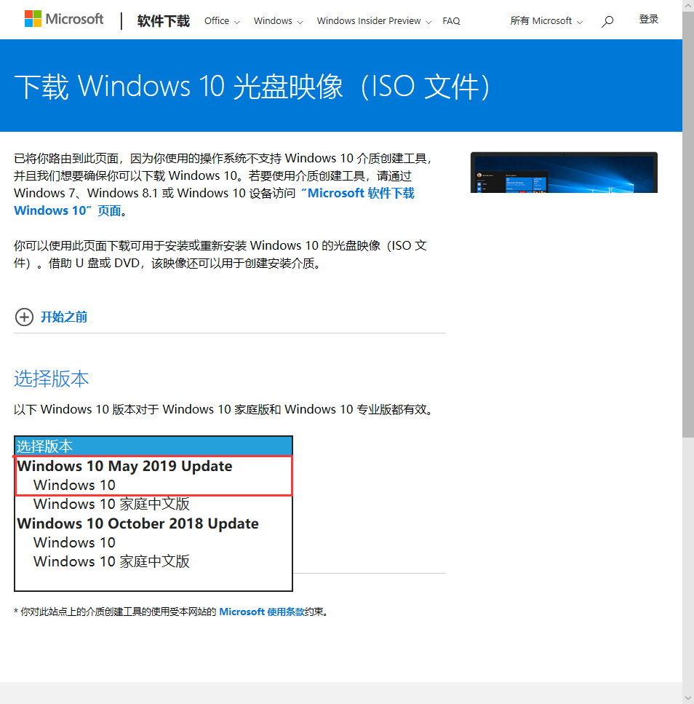Open the 软件下载 site home link
The width and height of the screenshot is (694, 704).
pos(163,21)
